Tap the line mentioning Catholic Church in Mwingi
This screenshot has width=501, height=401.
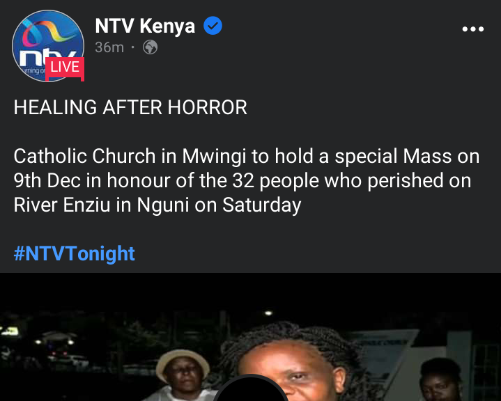(x=247, y=157)
